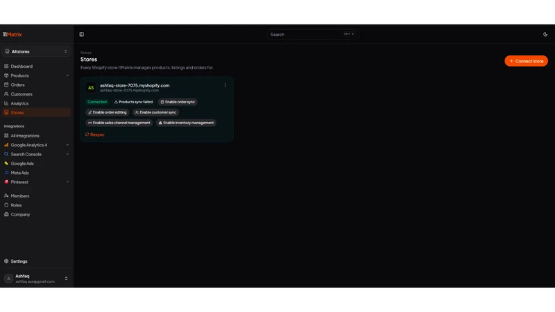The height and width of the screenshot is (312, 555).
Task: Click Enable customer sync chip
Action: pyautogui.click(x=155, y=112)
